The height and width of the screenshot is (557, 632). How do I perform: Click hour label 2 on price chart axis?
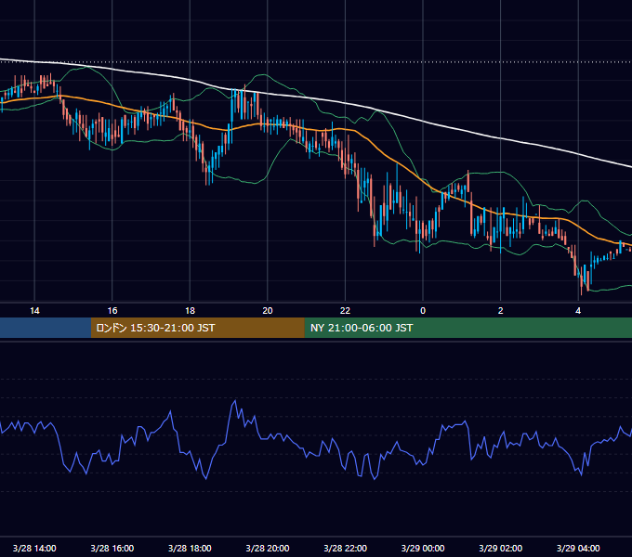point(501,311)
